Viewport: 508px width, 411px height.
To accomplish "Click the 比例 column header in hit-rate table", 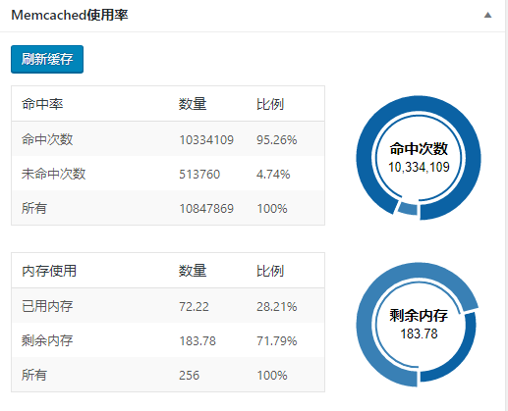I will tap(270, 104).
